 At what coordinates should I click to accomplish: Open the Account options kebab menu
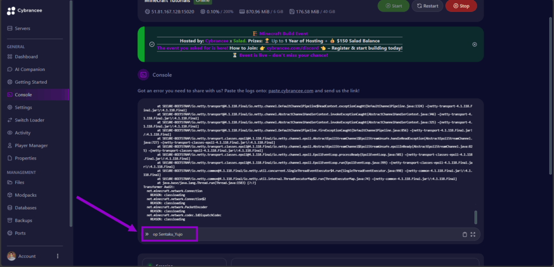pyautogui.click(x=58, y=256)
